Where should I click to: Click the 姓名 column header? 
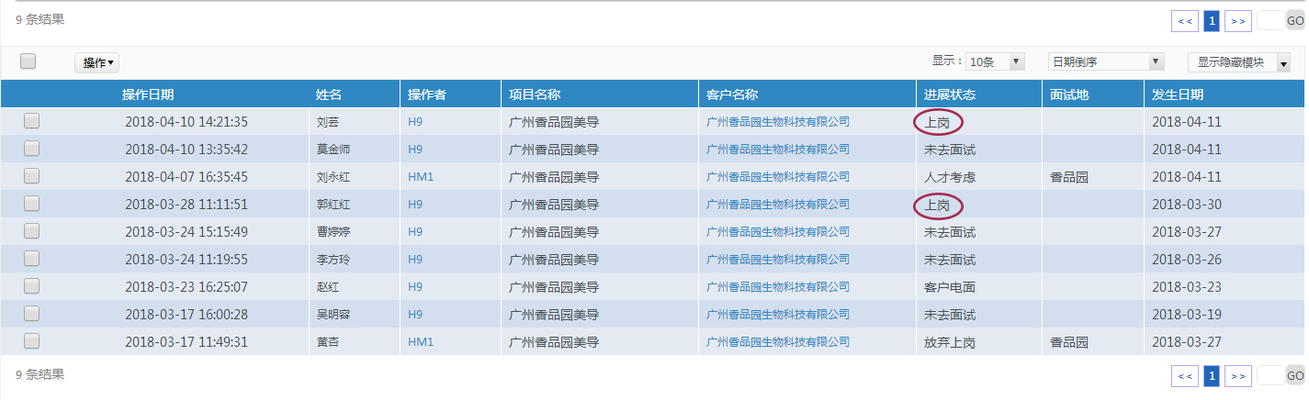pos(328,94)
